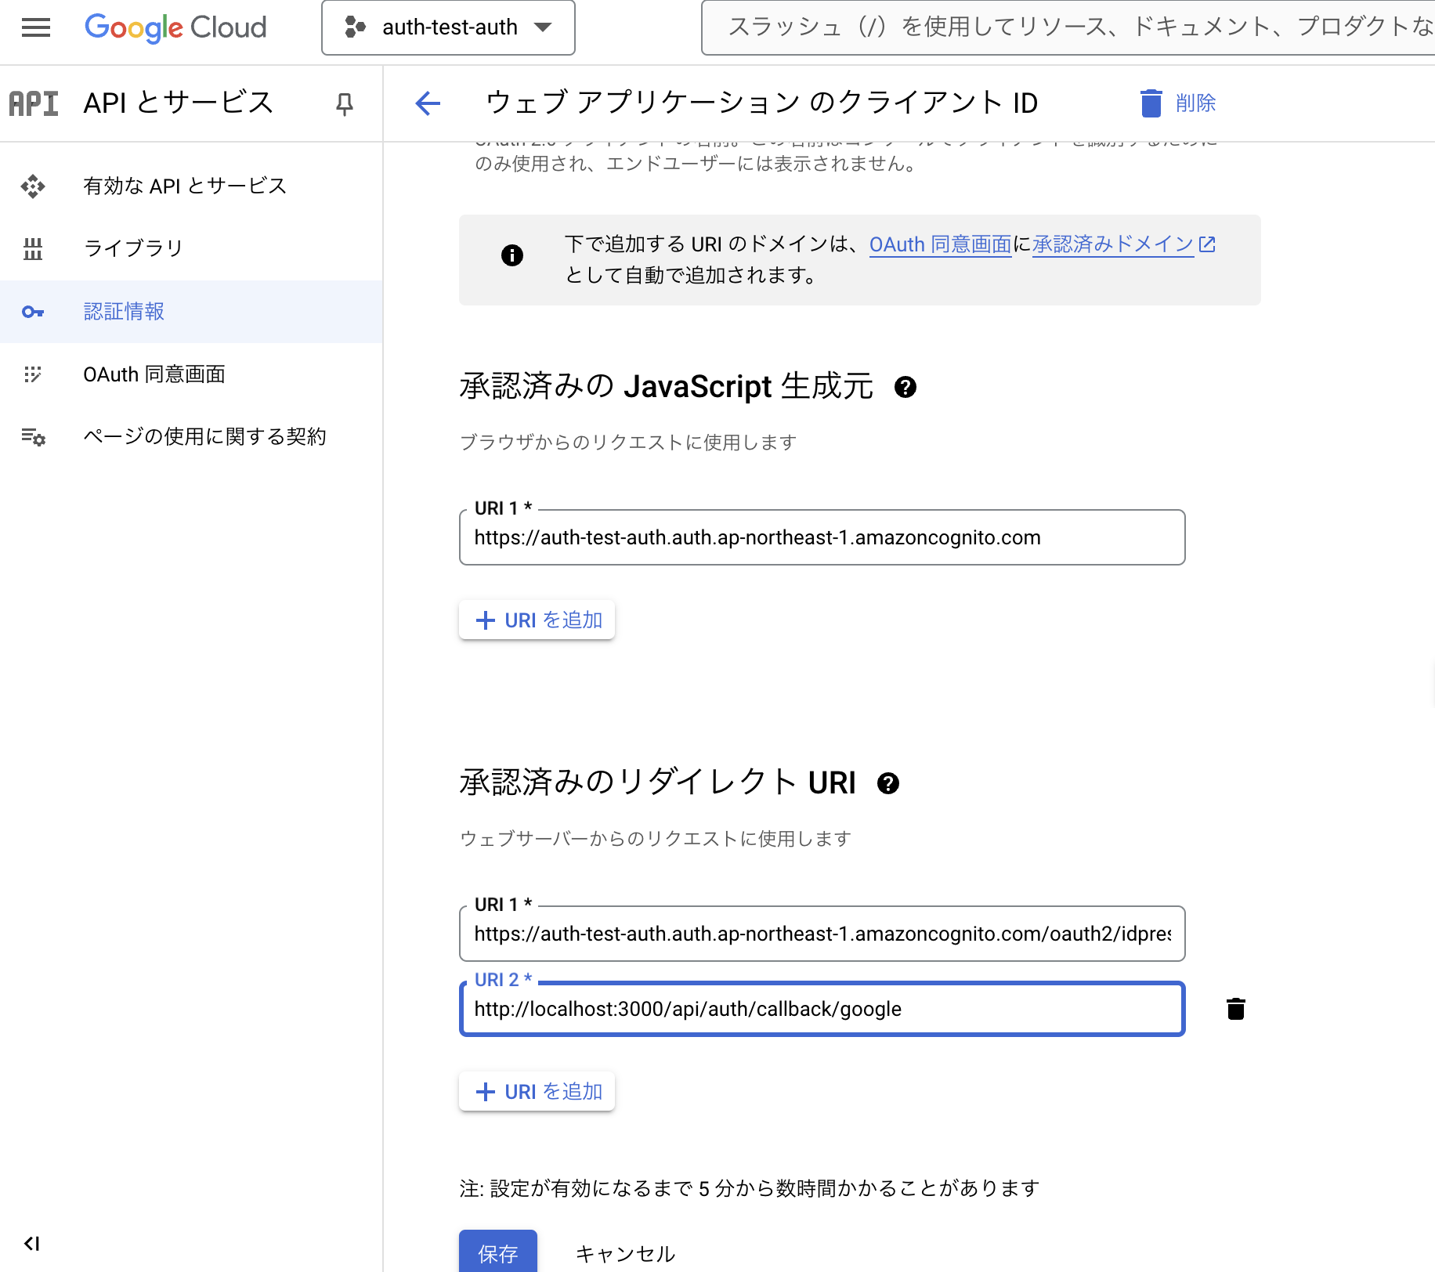The height and width of the screenshot is (1272, 1435).
Task: Open the navigation hamburger menu
Action: (35, 27)
